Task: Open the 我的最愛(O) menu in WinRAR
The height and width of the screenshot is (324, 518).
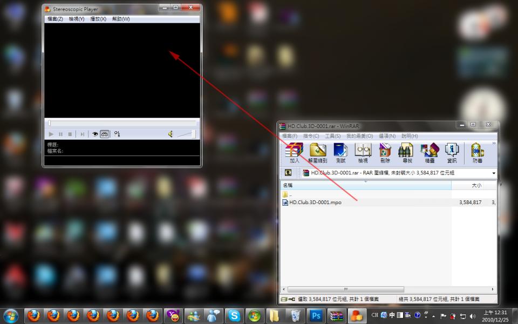Action: (359, 136)
